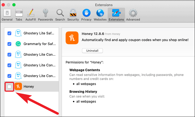Click the Browsing History heading
Viewport: 195px width, 117px height.
coord(83,91)
